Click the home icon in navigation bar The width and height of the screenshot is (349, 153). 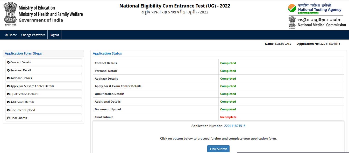click(x=6, y=35)
